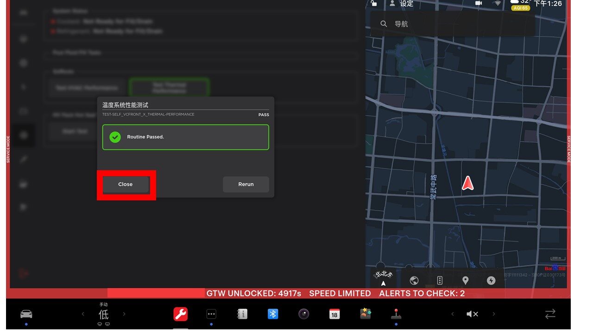Open the Bluetooth app in the dock

click(x=273, y=314)
